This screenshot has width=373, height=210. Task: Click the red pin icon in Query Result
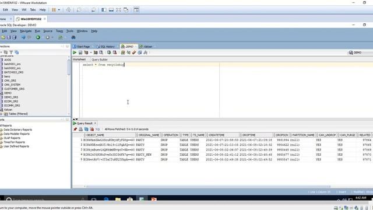[75, 129]
